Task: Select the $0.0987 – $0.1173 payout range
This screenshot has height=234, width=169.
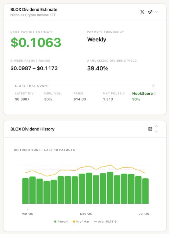Action: 34,68
